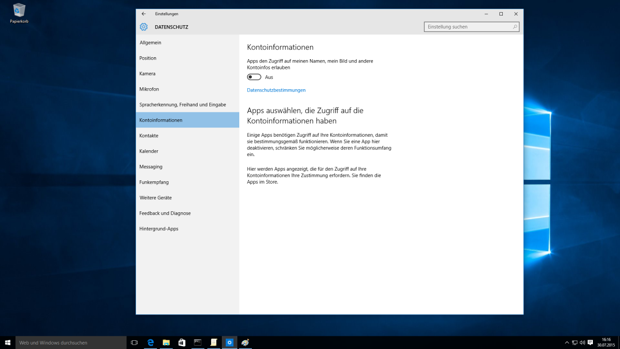Open the volume icon in system tray
The height and width of the screenshot is (349, 620).
582,343
